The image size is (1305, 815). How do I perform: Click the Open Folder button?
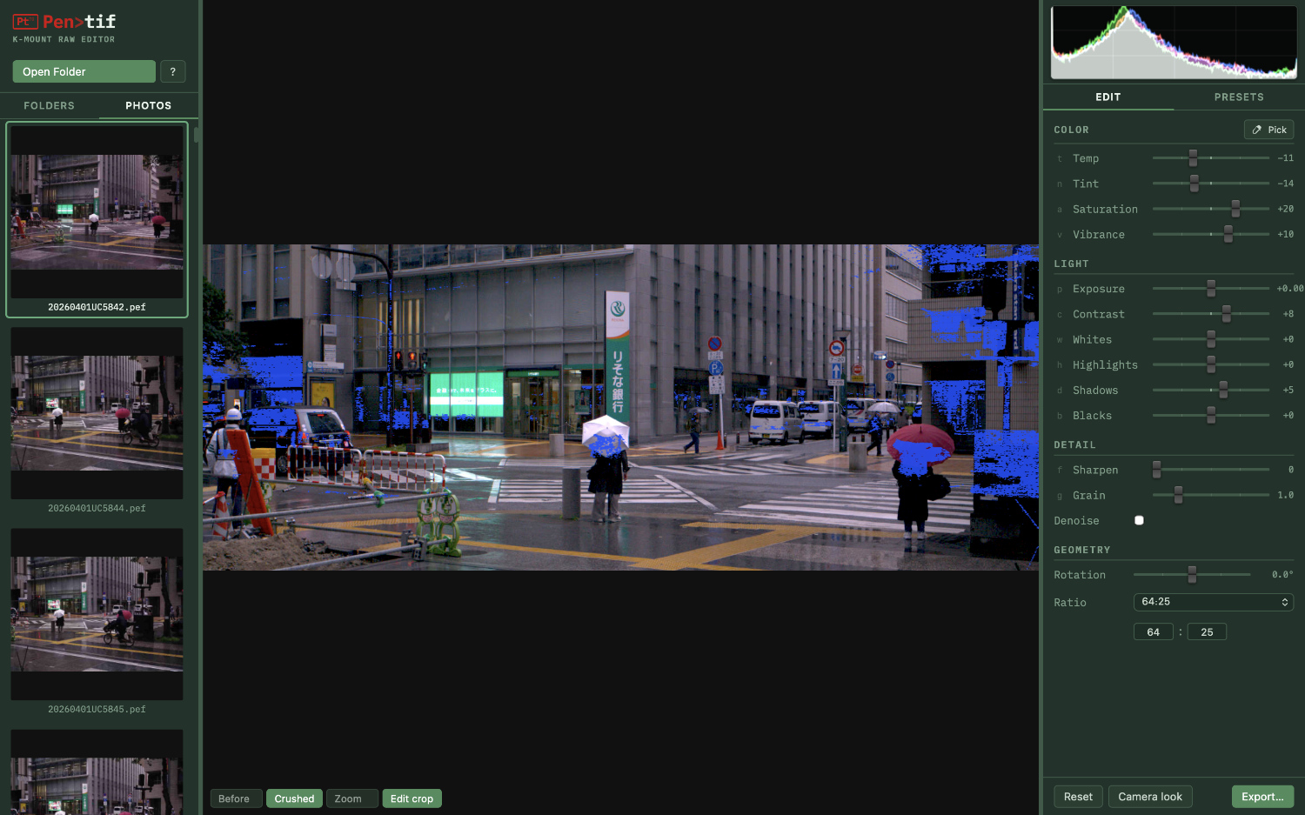coord(84,71)
